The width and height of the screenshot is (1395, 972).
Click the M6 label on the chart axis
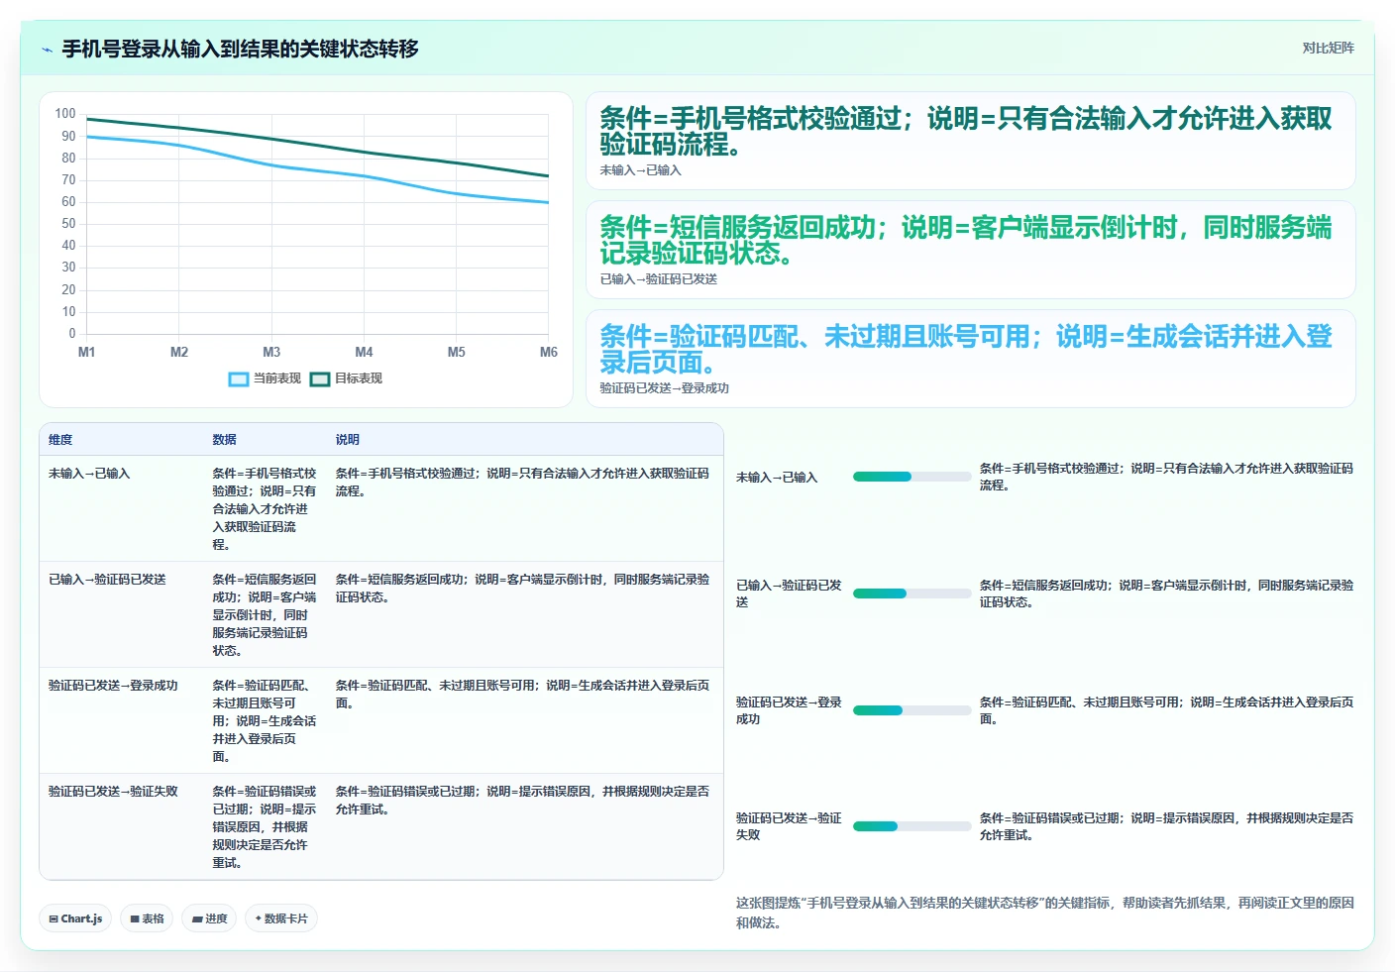548,353
